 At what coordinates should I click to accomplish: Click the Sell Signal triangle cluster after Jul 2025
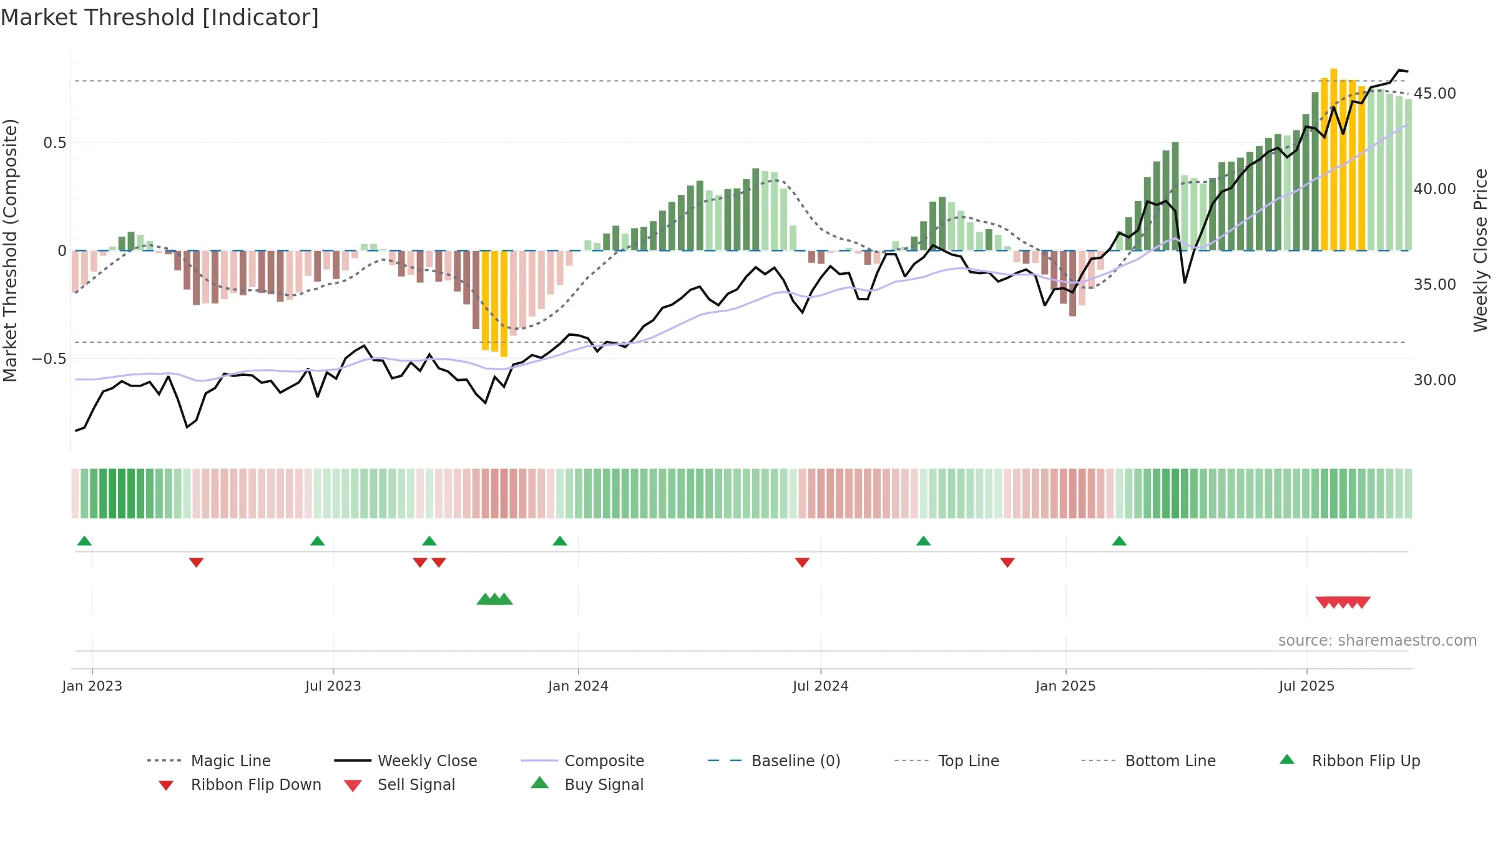click(x=1343, y=603)
